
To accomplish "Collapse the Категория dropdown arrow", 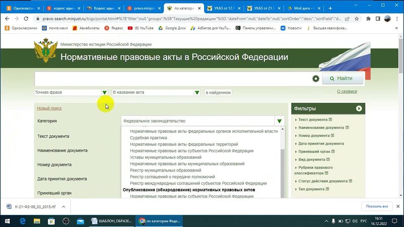I will 279,121.
